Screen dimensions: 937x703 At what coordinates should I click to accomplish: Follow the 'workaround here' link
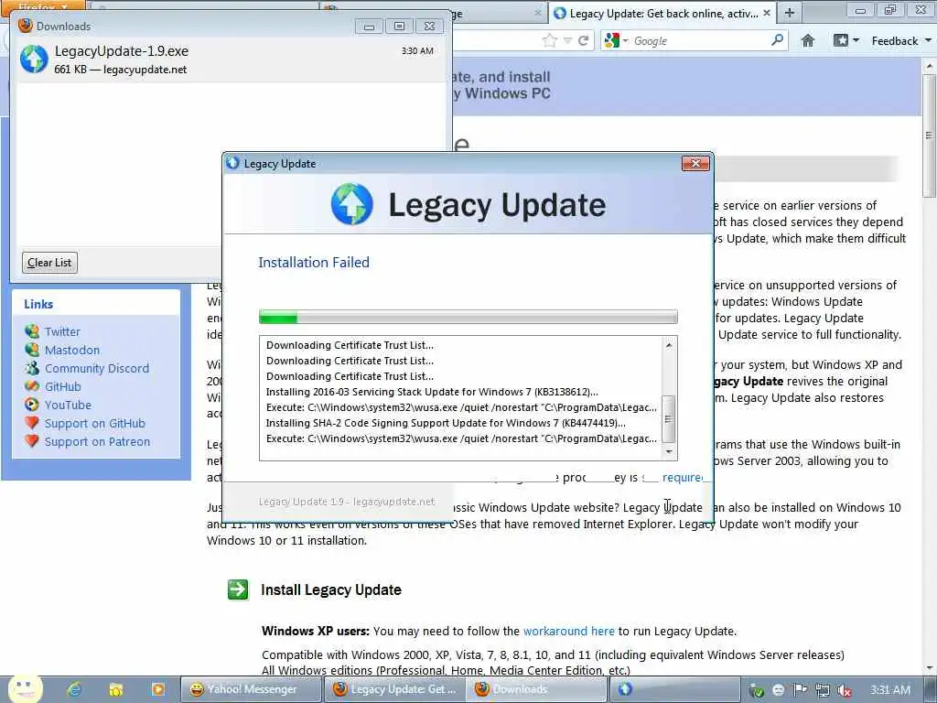click(568, 632)
